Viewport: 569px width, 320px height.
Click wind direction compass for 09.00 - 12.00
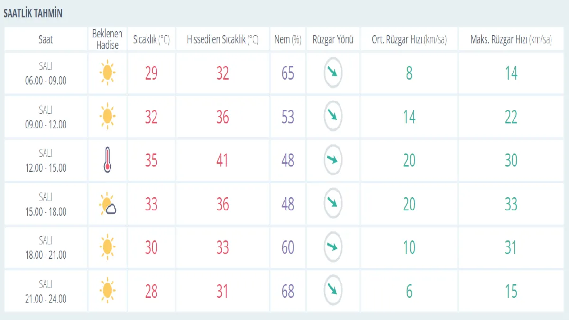tap(333, 117)
